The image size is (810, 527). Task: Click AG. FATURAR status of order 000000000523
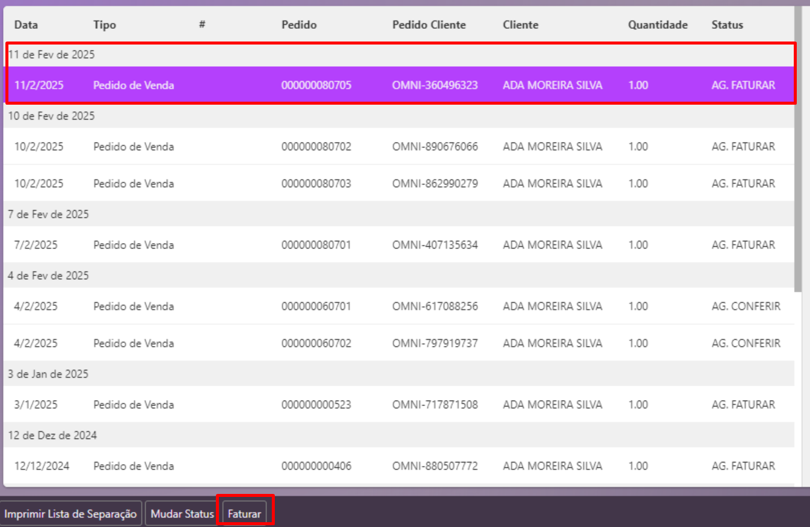(743, 405)
